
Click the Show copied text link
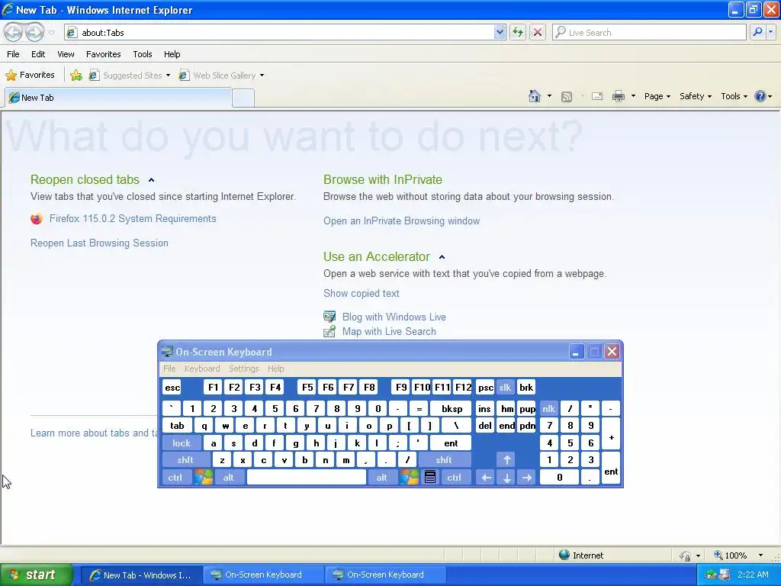361,294
